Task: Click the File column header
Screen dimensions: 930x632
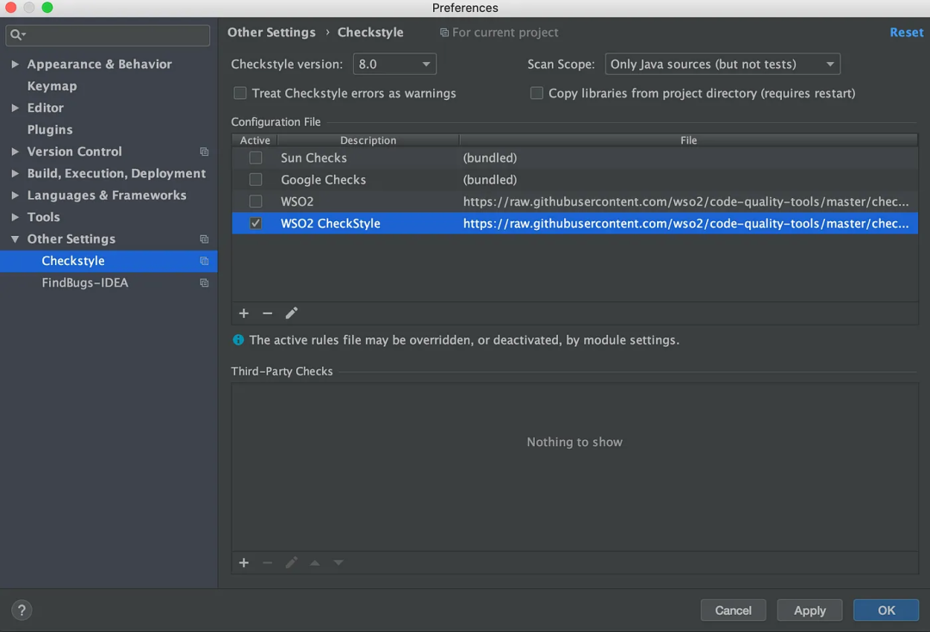Action: click(x=689, y=140)
